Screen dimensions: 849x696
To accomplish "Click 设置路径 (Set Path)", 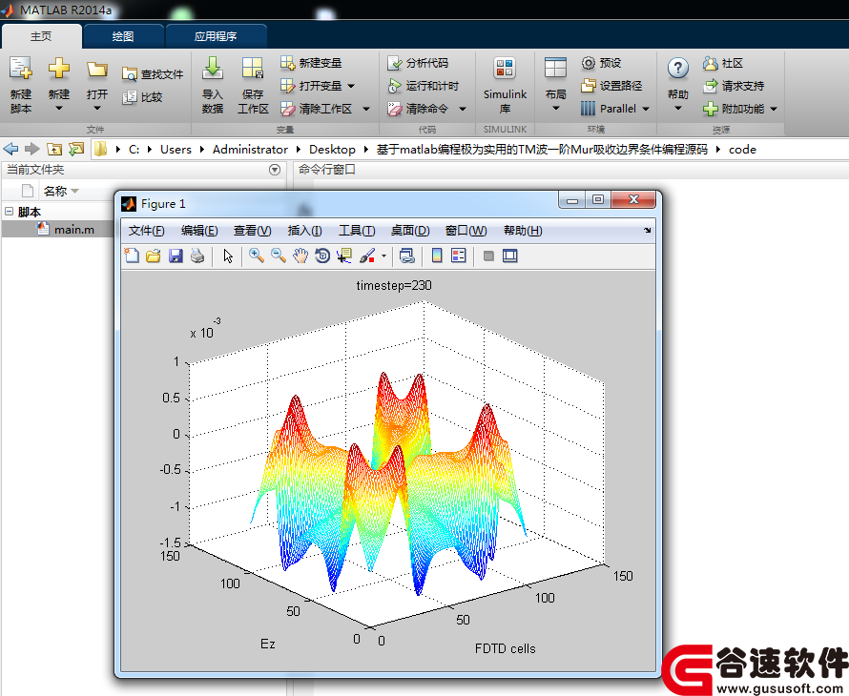I will (x=611, y=86).
